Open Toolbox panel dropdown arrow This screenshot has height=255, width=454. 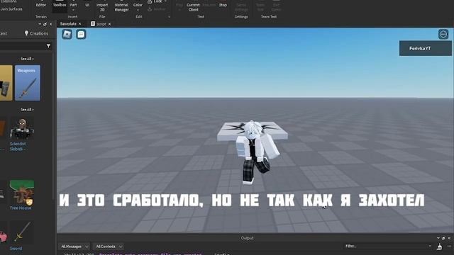click(x=40, y=24)
